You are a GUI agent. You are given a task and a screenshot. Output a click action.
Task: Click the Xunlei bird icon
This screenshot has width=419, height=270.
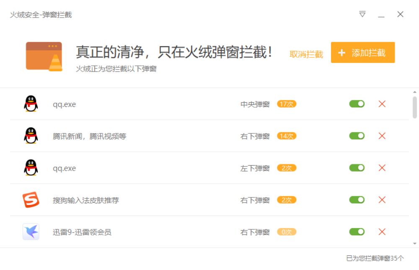(31, 232)
